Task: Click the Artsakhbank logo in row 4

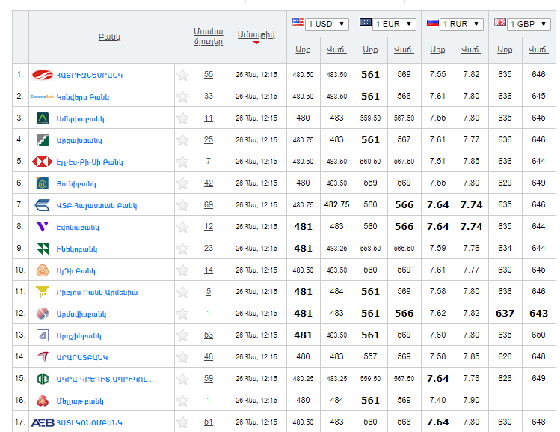Action: click(x=43, y=140)
